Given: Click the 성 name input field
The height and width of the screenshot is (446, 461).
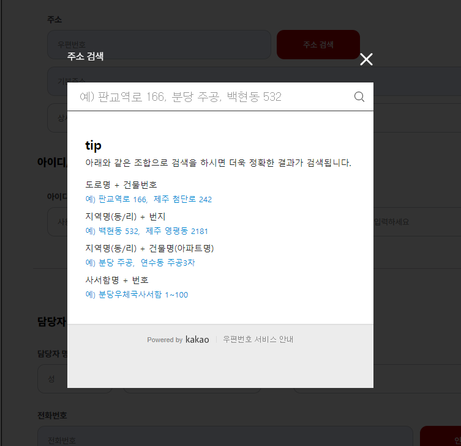Looking at the screenshot, I should tap(75, 379).
